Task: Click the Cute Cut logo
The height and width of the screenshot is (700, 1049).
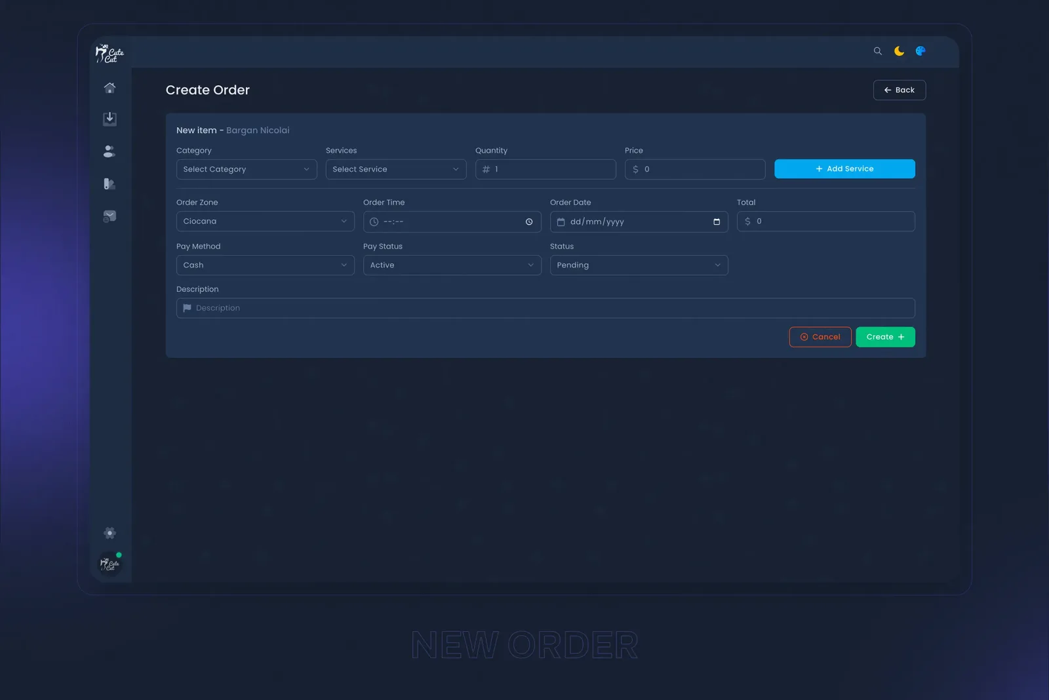Action: (x=109, y=53)
